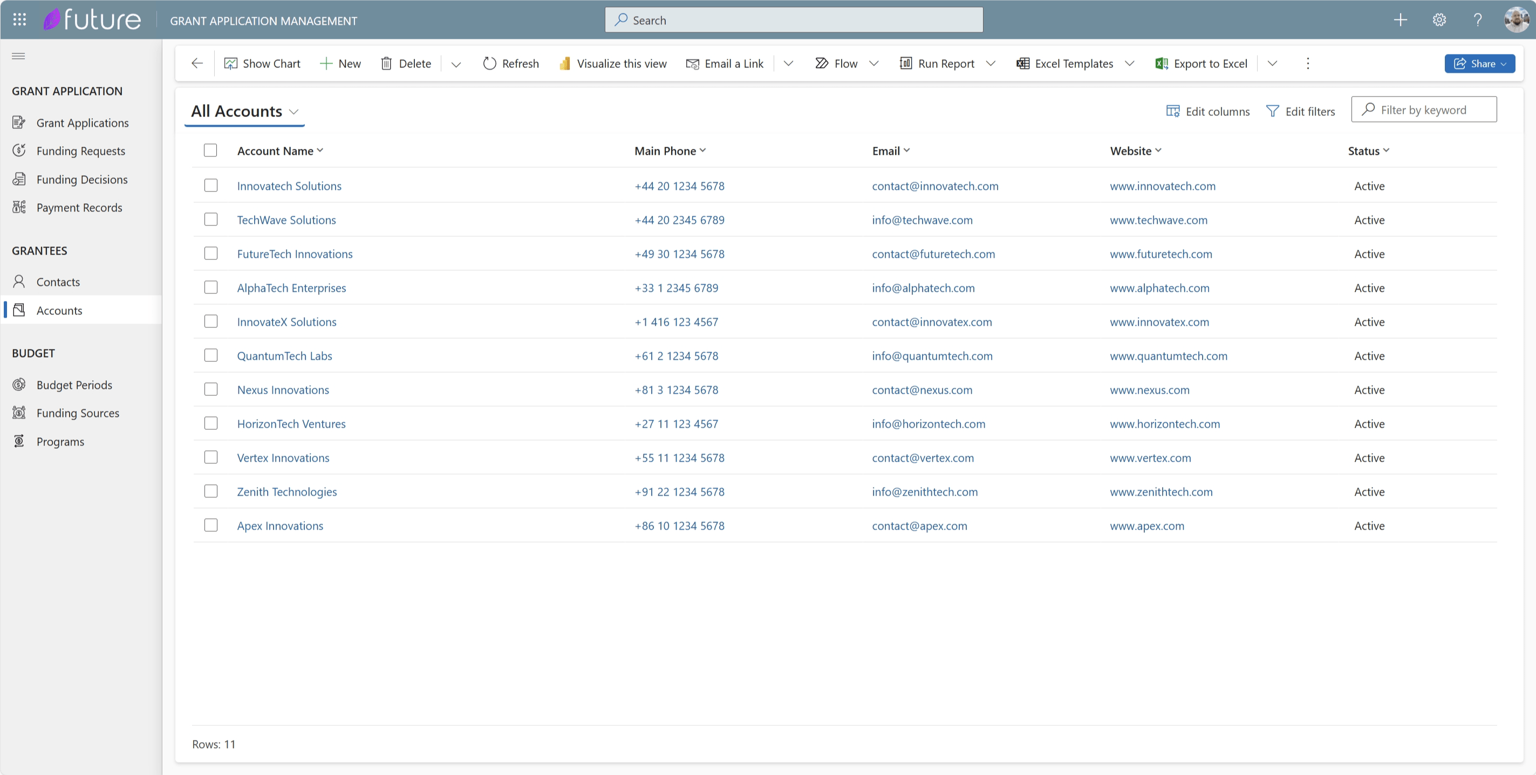Viewport: 1536px width, 775px height.
Task: Click the Delete trash icon
Action: pyautogui.click(x=386, y=63)
